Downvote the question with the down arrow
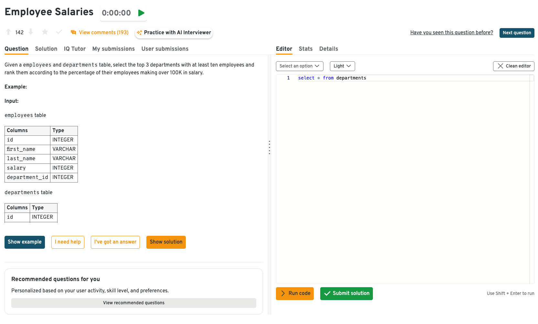Image resolution: width=538 pixels, height=324 pixels. click(31, 32)
